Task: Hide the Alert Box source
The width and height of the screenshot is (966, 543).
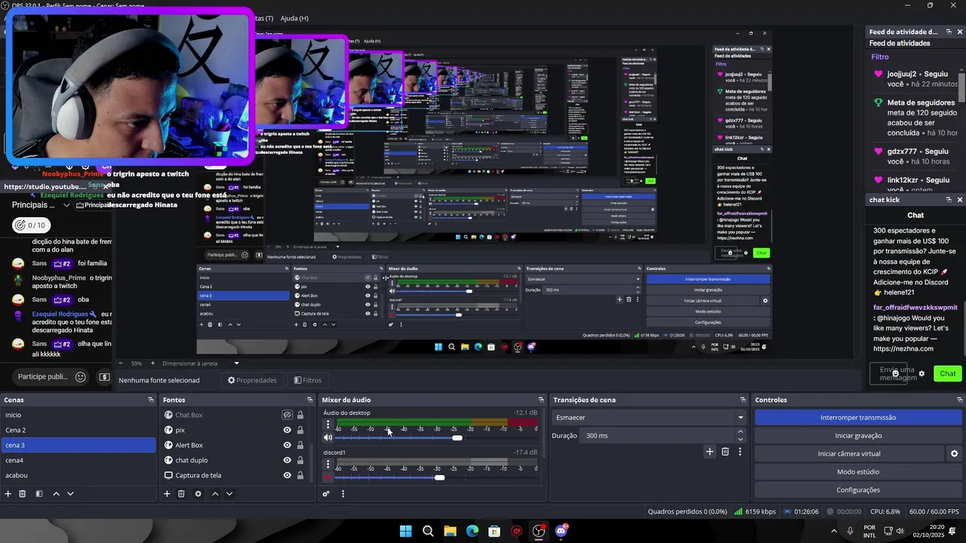Action: pos(287,445)
